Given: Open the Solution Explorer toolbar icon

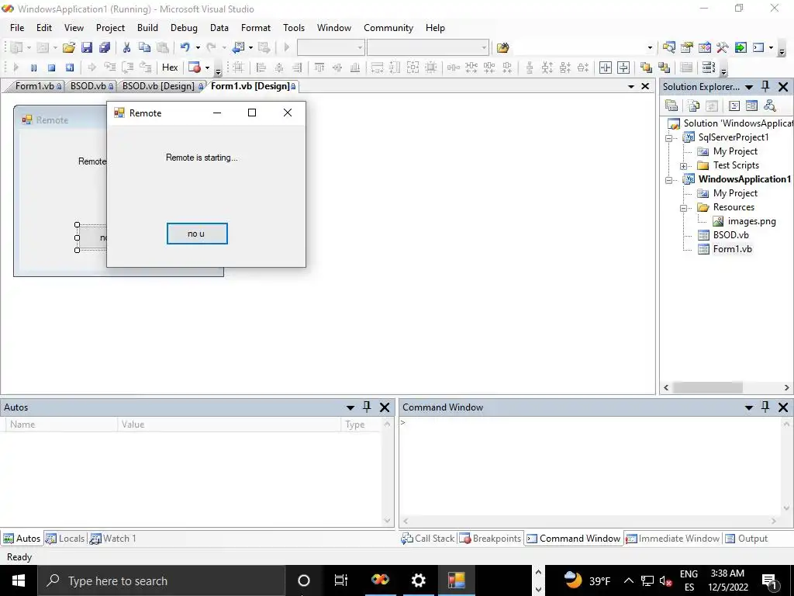Looking at the screenshot, I should pyautogui.click(x=669, y=47).
